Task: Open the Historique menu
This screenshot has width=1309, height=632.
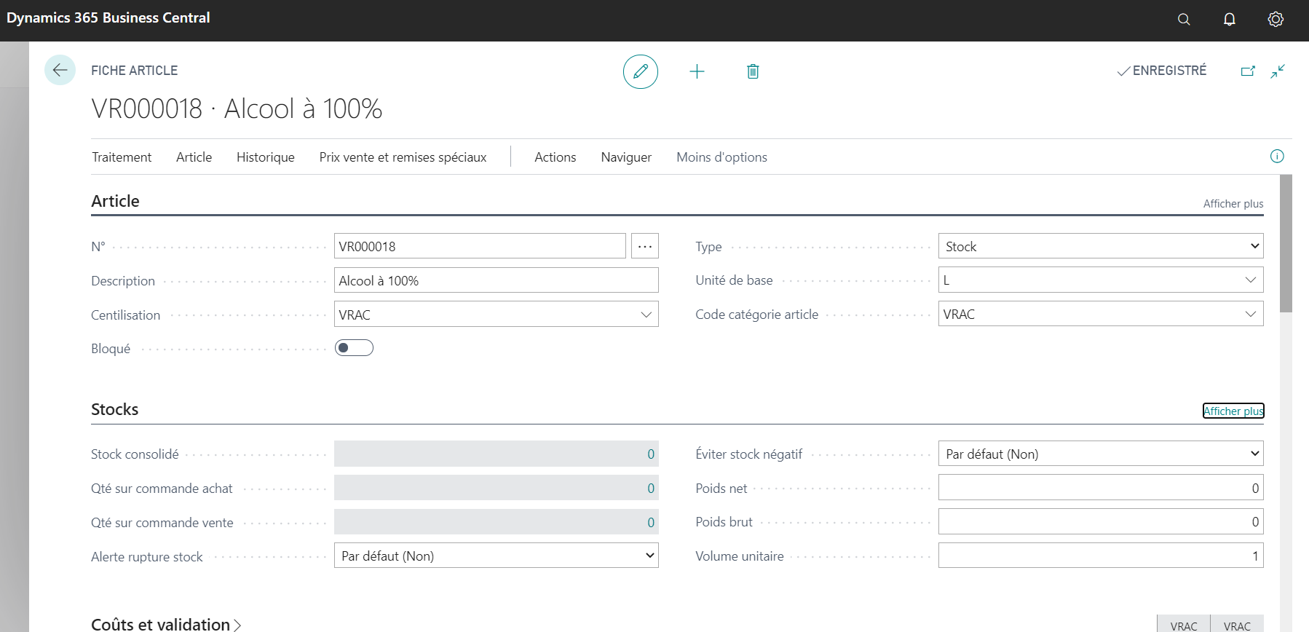Action: tap(266, 157)
